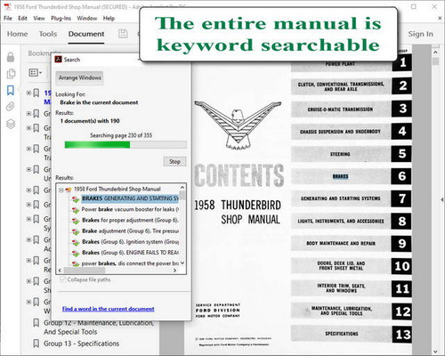
Task: Open the attachments paperclip icon
Action: coord(11,106)
